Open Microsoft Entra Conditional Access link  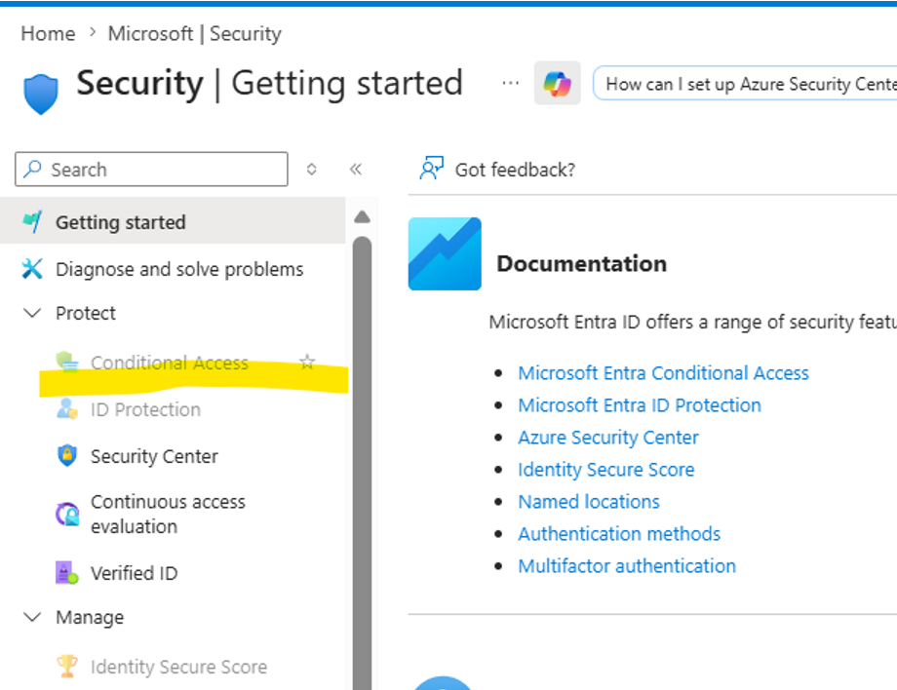[664, 372]
